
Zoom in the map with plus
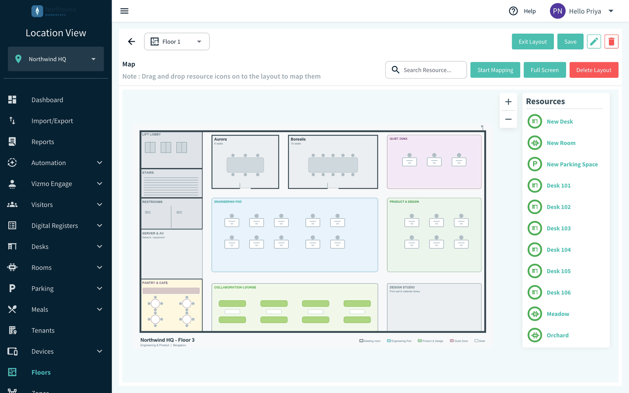point(508,102)
